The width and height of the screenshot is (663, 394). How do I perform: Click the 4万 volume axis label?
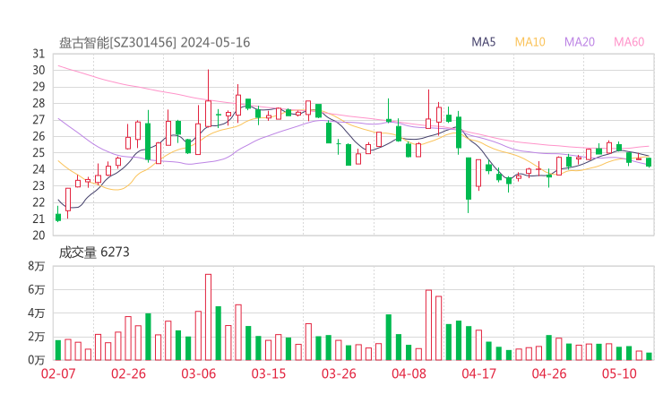click(37, 313)
